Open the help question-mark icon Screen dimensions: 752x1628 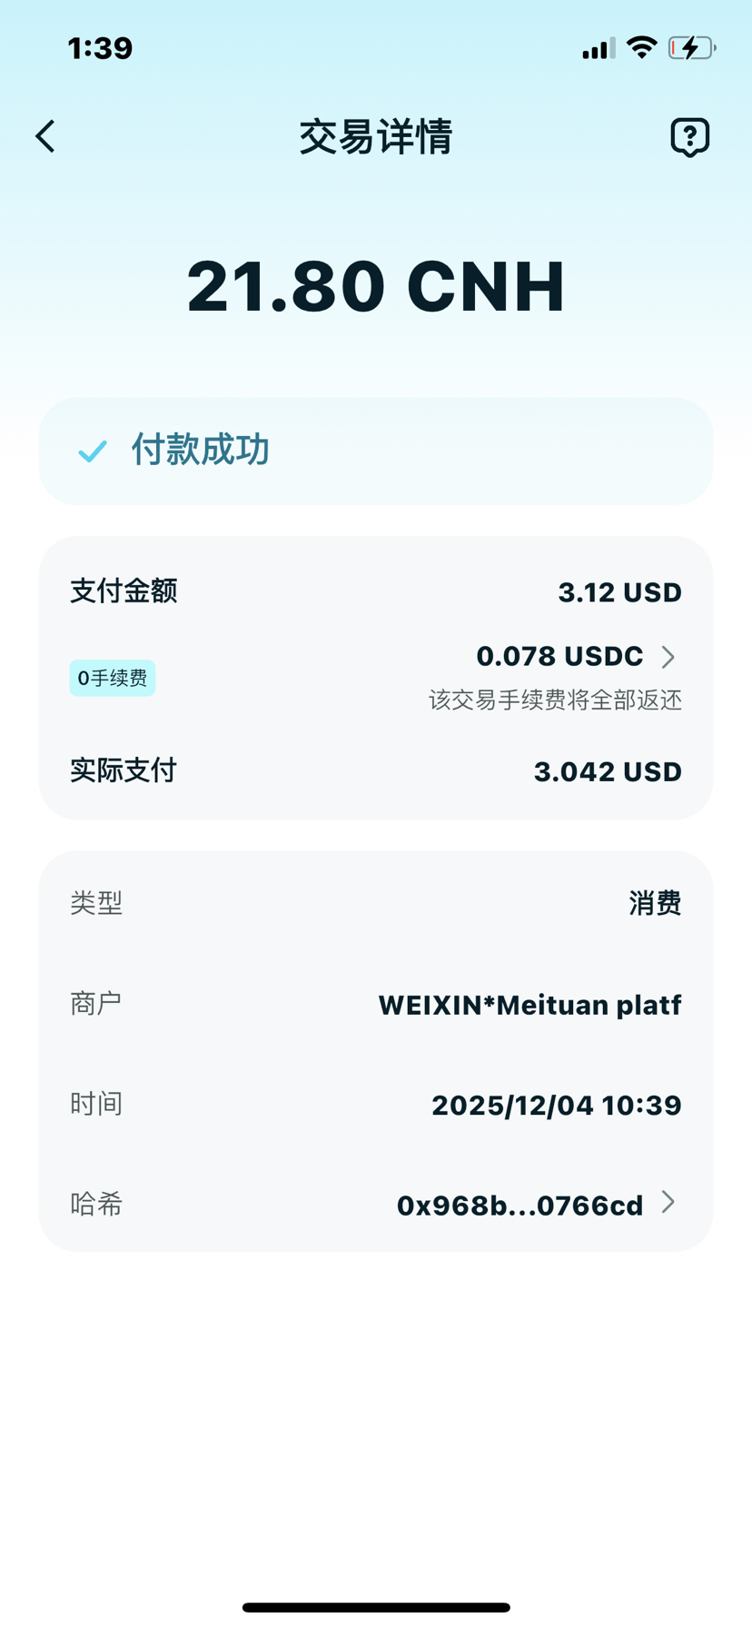689,137
